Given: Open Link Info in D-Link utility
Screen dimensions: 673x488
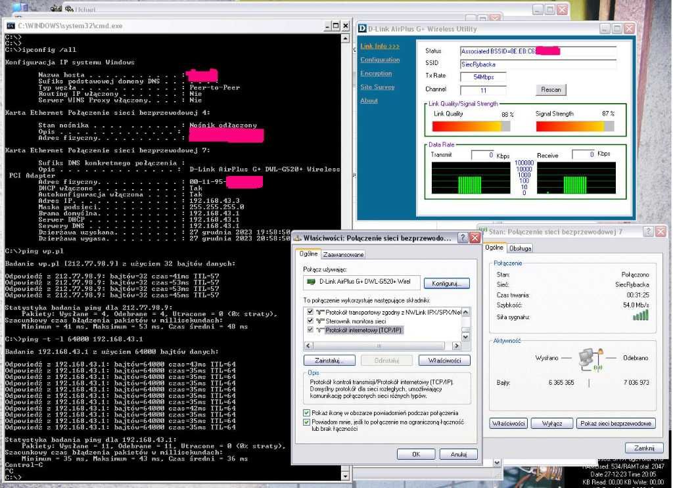Looking at the screenshot, I should pyautogui.click(x=380, y=46).
